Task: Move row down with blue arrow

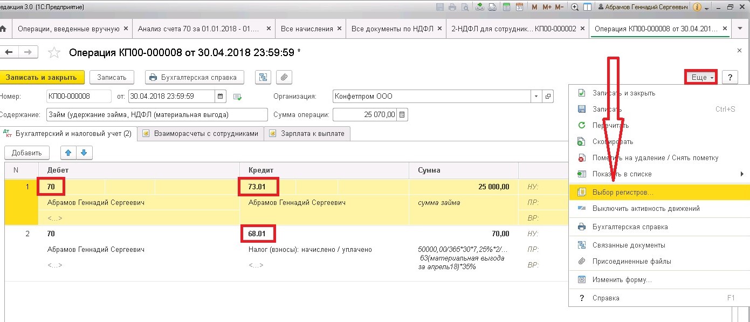Action: (x=84, y=153)
